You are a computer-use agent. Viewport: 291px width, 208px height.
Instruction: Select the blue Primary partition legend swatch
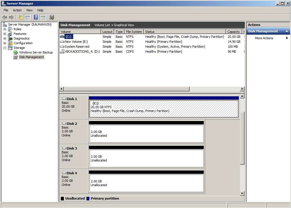point(88,198)
